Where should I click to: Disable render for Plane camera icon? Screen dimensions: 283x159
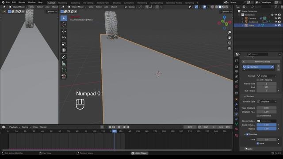point(279,26)
